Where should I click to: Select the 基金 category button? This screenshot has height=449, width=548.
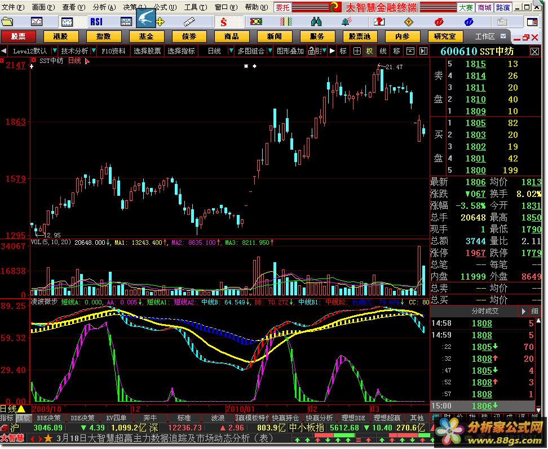coord(146,36)
